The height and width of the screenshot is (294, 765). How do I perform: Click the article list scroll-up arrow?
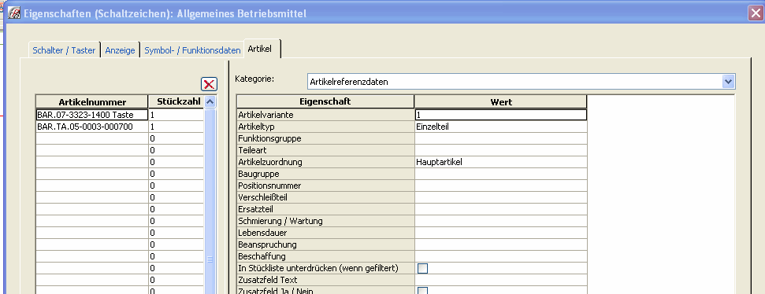tap(210, 101)
